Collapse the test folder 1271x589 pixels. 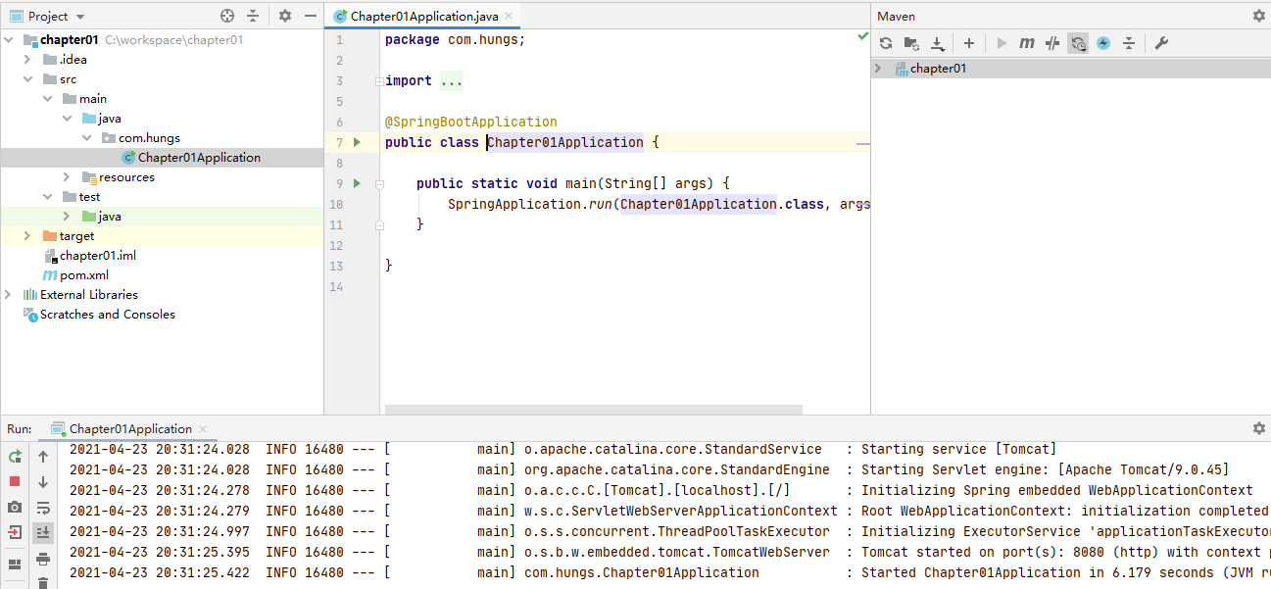(x=48, y=197)
